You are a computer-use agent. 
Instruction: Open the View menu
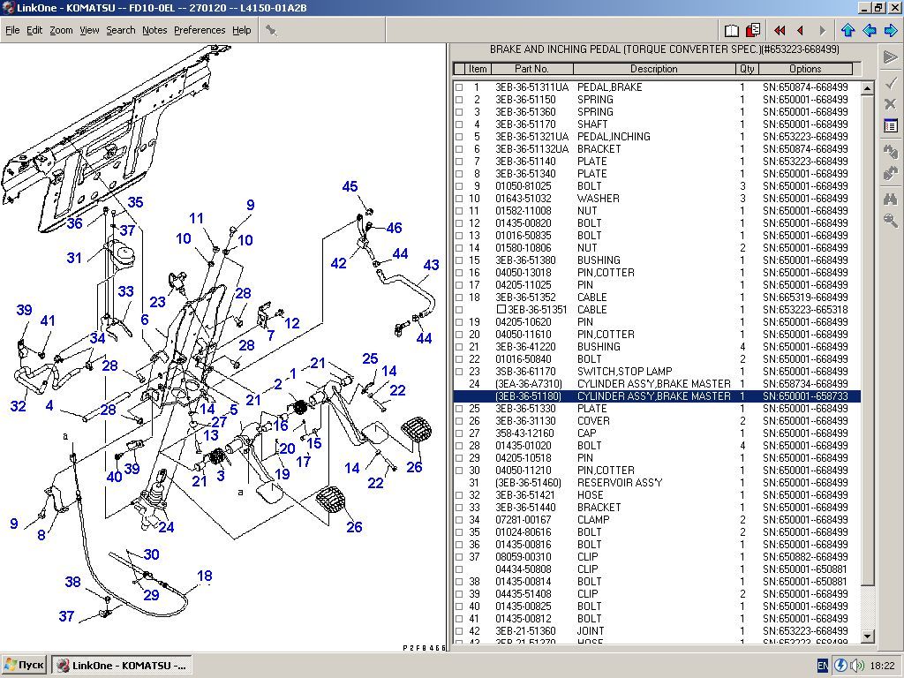coord(89,30)
